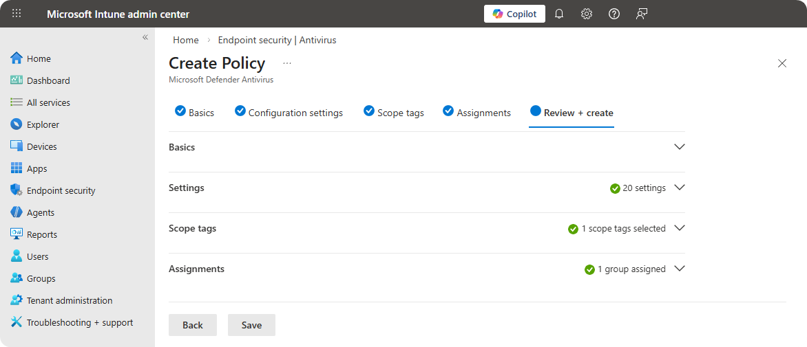
Task: Click the help question mark icon
Action: click(614, 14)
